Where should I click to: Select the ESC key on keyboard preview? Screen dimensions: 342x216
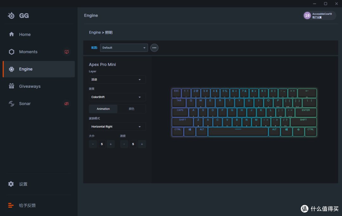(x=176, y=93)
